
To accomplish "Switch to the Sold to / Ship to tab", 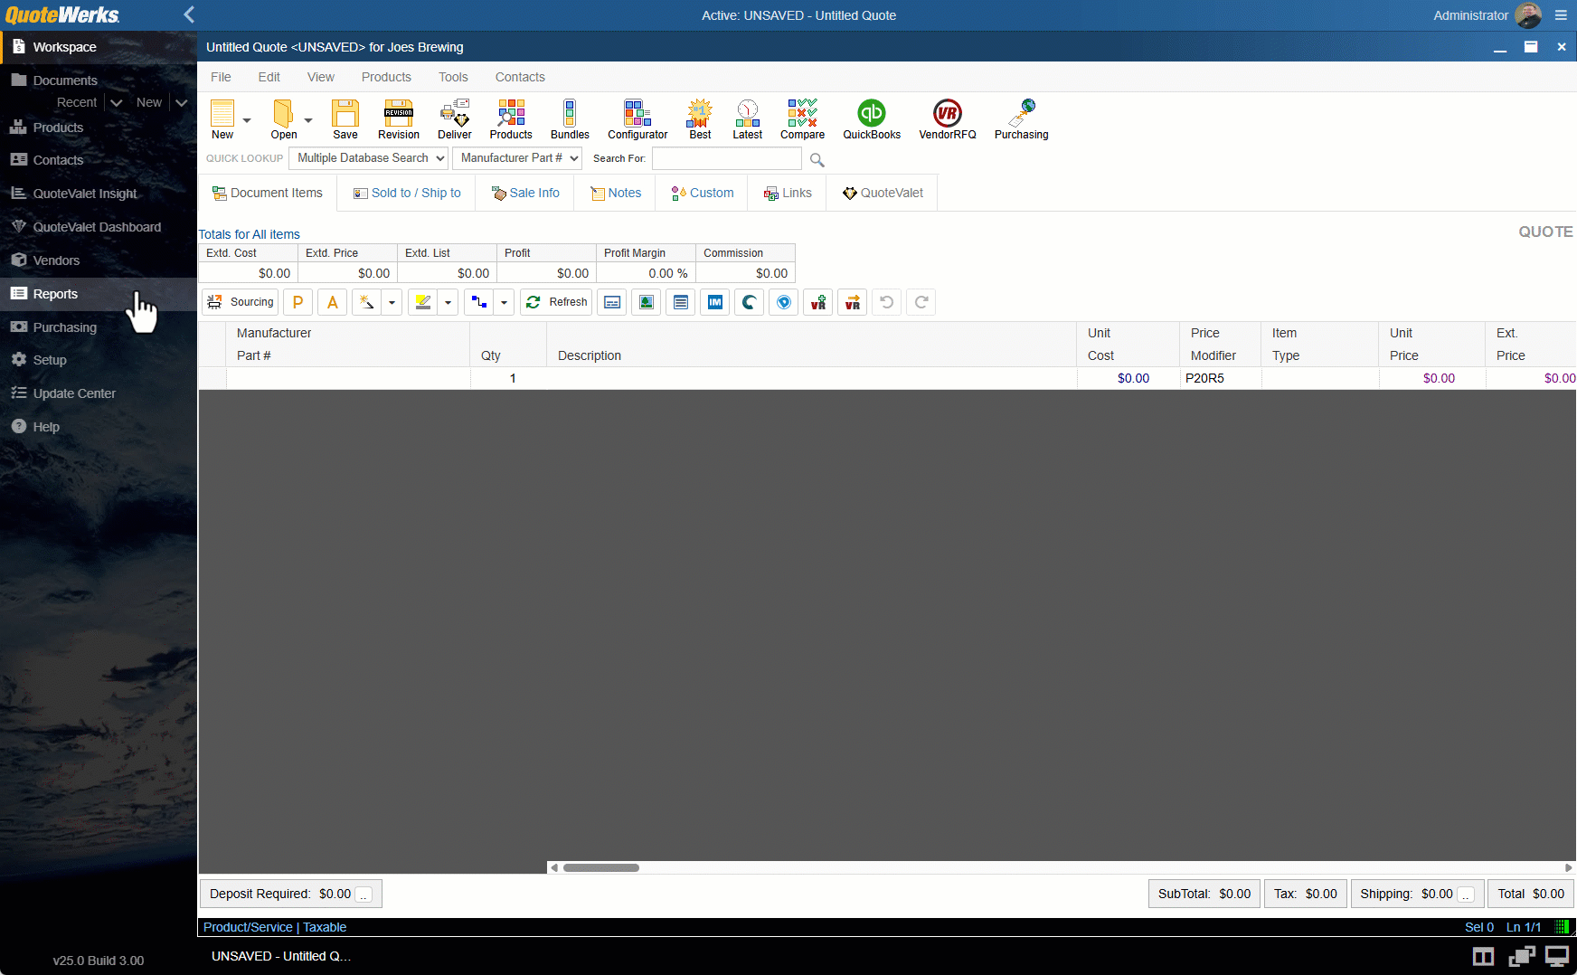I will point(406,193).
